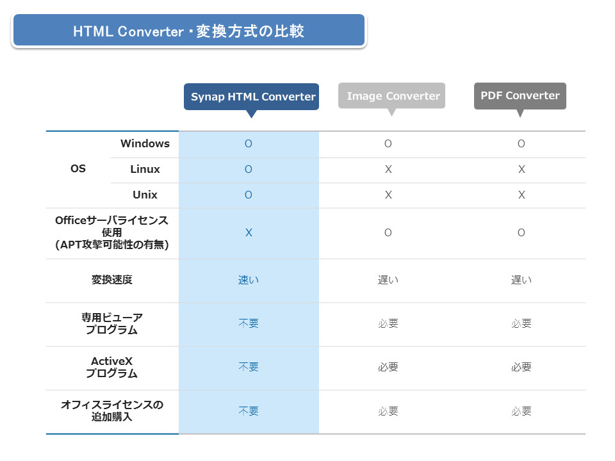
Task: Select the Unix 'O' under Synap HTML Converter
Action: (249, 195)
